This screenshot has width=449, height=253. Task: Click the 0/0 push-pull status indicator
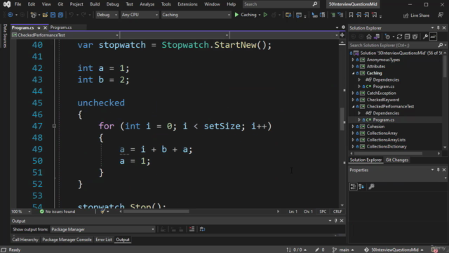pyautogui.click(x=296, y=249)
